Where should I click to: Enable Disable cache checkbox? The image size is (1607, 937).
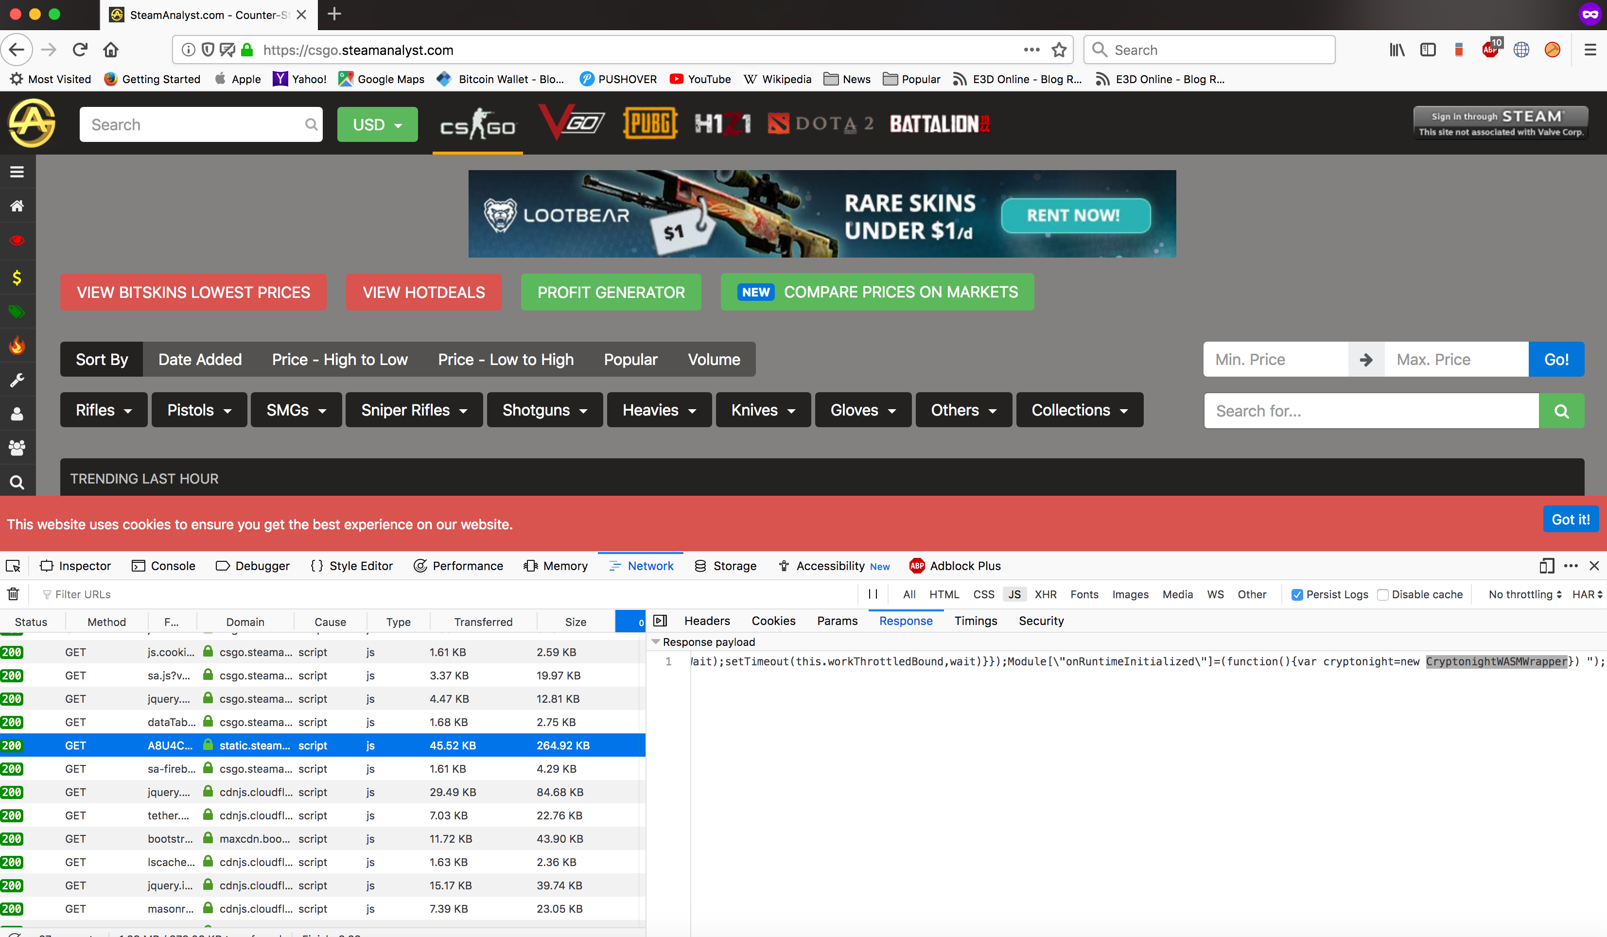(x=1382, y=594)
